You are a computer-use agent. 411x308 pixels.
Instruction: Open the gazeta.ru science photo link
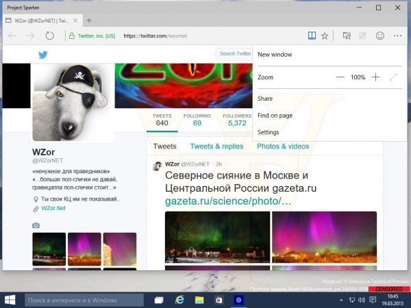(228, 201)
